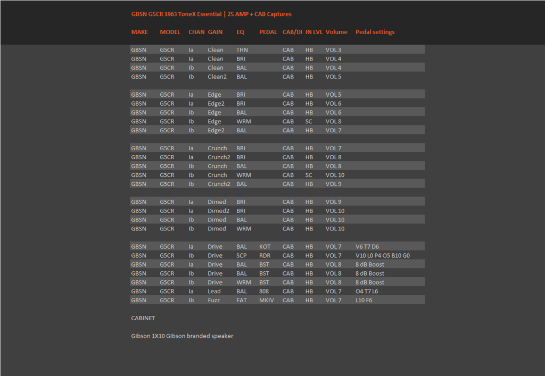Viewport: 545px width, 376px height.
Task: Click the KOT pedal cell
Action: 265,246
